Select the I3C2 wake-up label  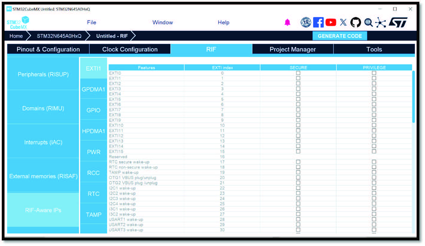point(122,214)
